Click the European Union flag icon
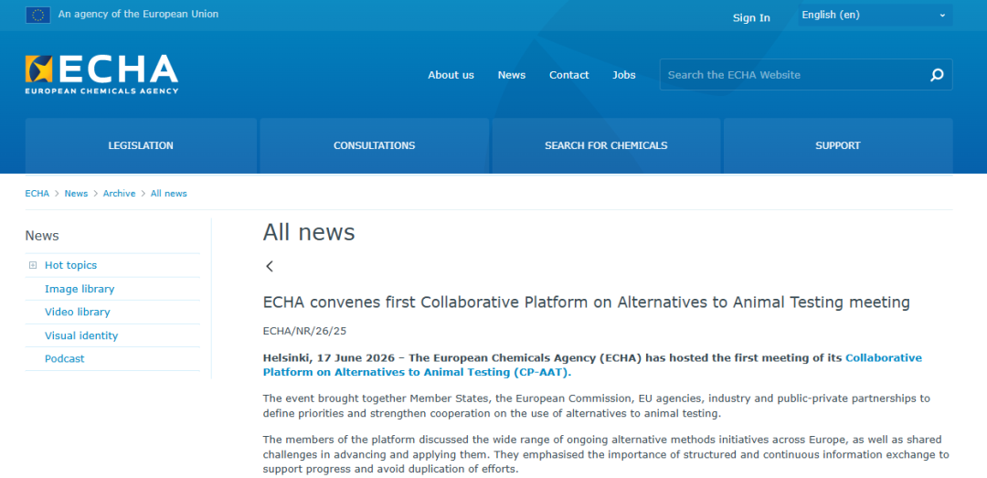987x478 pixels. [37, 15]
